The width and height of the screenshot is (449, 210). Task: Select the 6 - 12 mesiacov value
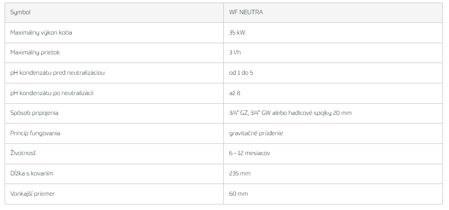coord(249,154)
